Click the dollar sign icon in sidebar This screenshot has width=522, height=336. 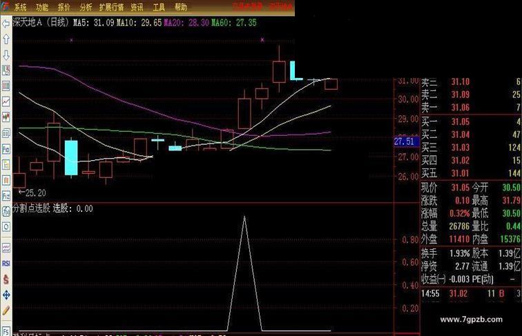6,279
